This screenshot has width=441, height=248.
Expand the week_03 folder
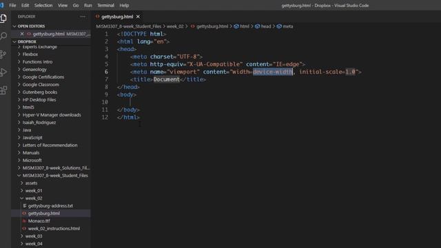pyautogui.click(x=34, y=236)
